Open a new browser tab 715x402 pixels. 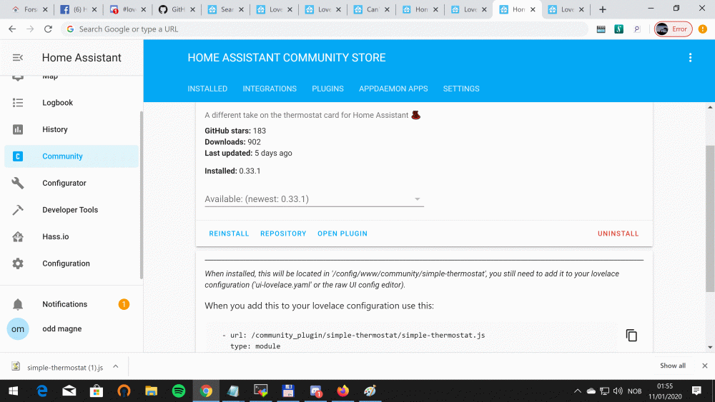click(602, 9)
